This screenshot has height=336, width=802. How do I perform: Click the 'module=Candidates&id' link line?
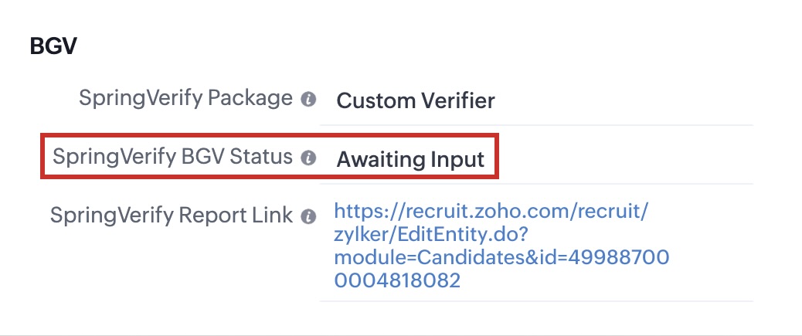[x=501, y=257]
